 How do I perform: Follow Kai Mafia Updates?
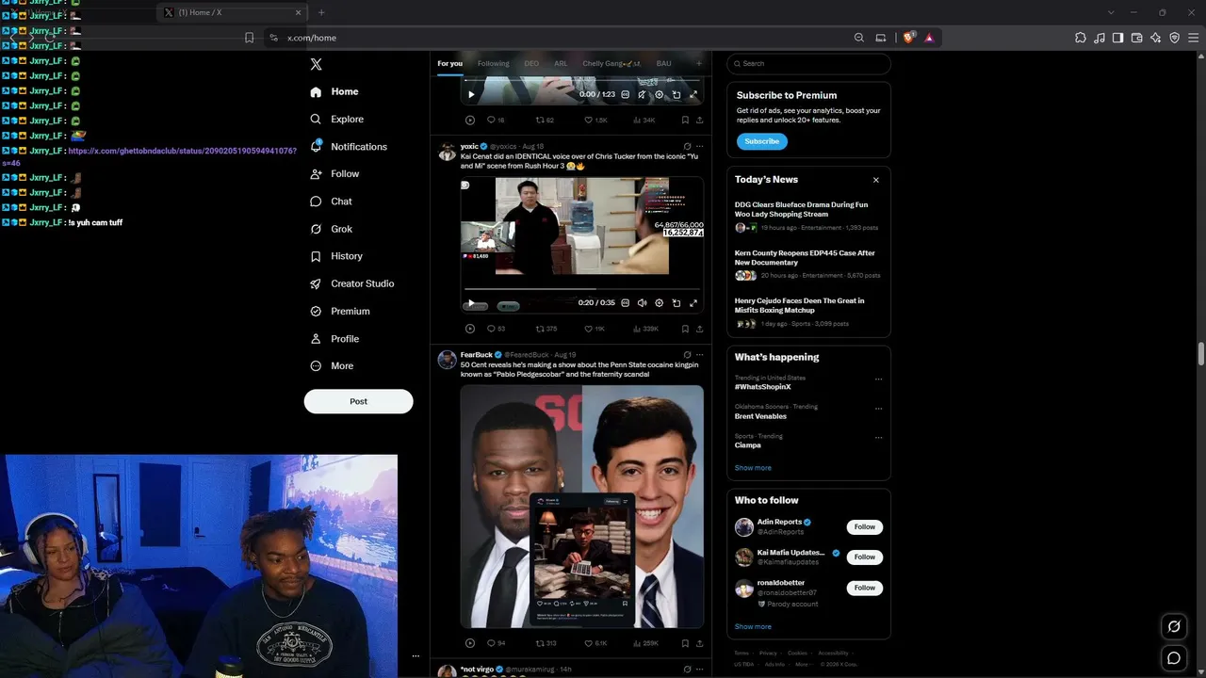click(864, 557)
